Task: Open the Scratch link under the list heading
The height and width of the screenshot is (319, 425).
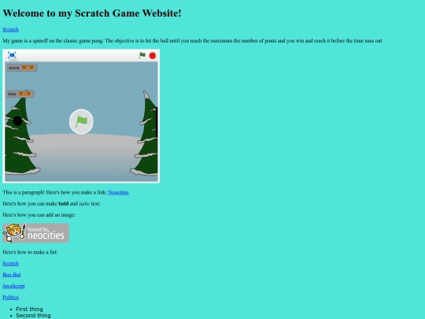Action: 10,263
